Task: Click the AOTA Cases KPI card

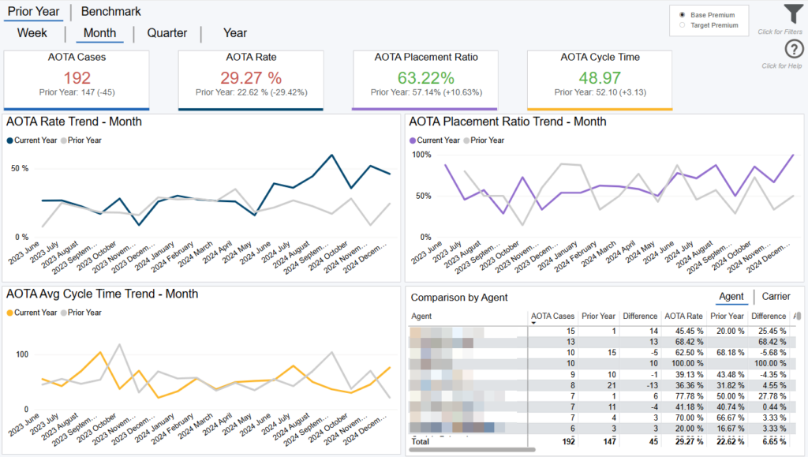Action: click(x=75, y=79)
